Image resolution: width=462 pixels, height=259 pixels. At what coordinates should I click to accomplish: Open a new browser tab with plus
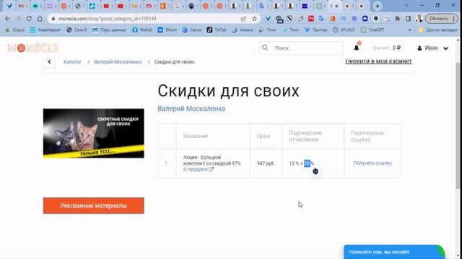pyautogui.click(x=378, y=6)
